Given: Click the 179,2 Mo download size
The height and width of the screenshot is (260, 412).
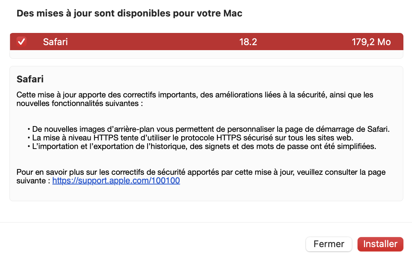Looking at the screenshot, I should (x=371, y=42).
